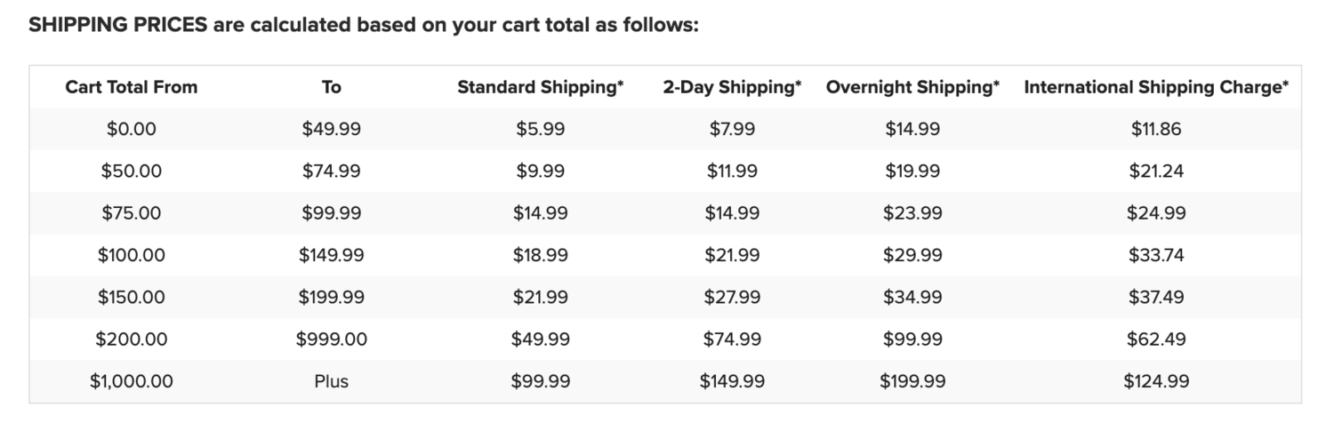Select the $33.74 international charge cell

(1156, 255)
